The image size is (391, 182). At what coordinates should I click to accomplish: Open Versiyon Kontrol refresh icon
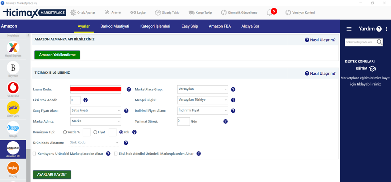(x=288, y=13)
